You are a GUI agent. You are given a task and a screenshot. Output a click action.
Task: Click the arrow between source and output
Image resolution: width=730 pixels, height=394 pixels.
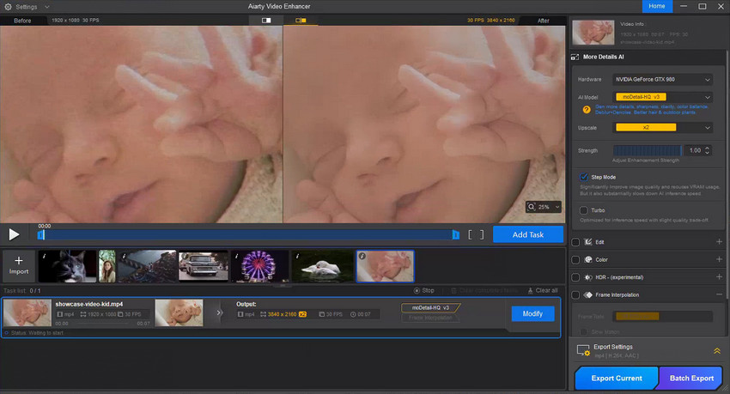[220, 312]
